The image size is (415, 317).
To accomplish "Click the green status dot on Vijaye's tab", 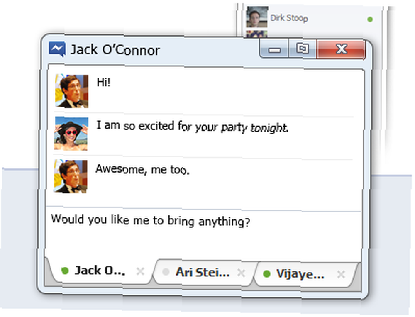I will (267, 274).
